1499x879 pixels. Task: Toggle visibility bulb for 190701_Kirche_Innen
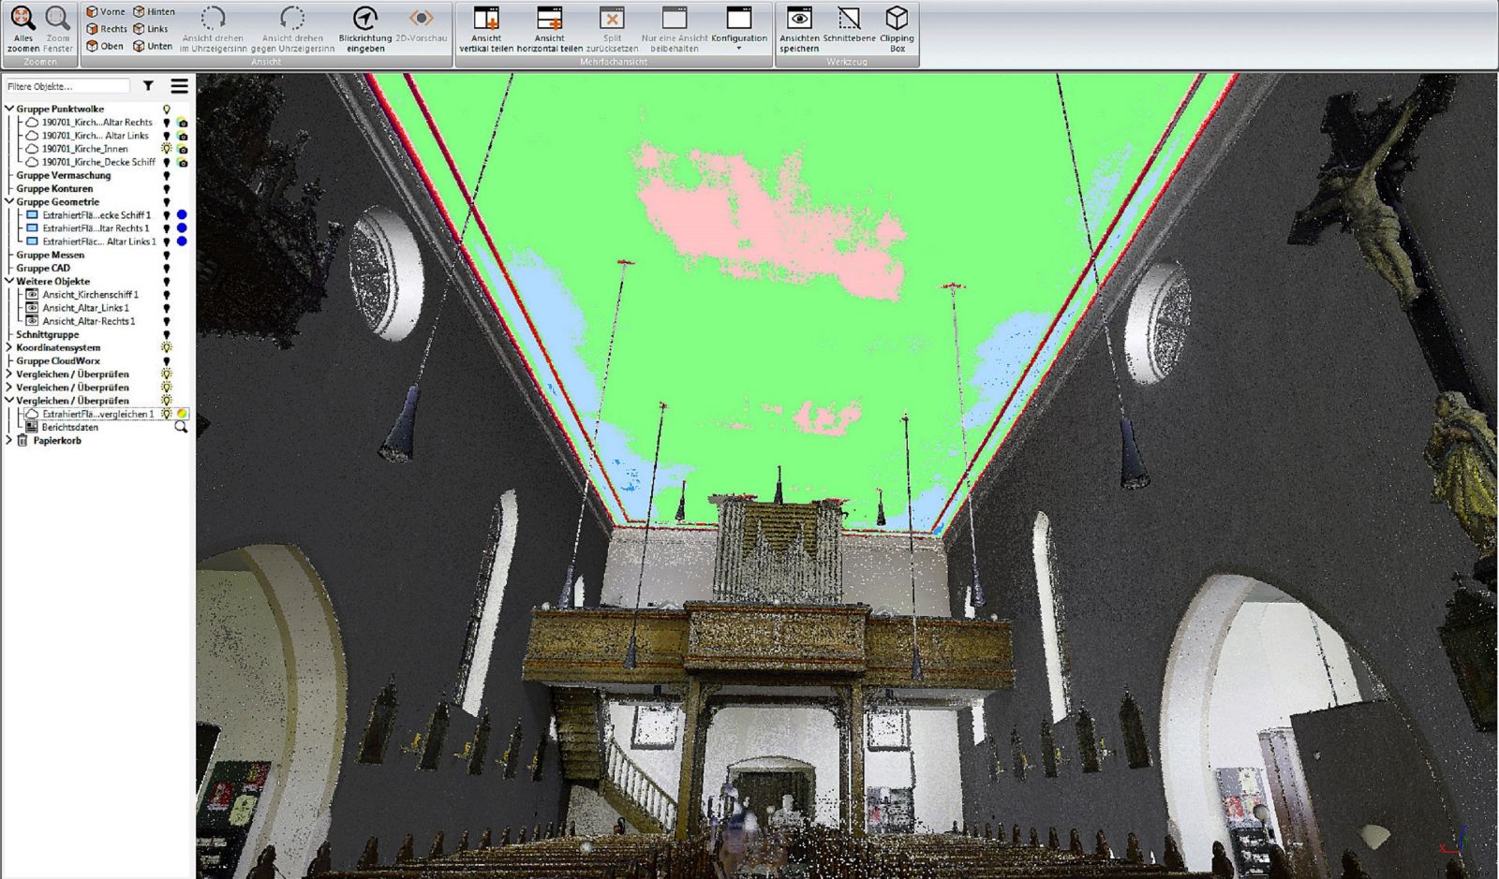pyautogui.click(x=167, y=149)
